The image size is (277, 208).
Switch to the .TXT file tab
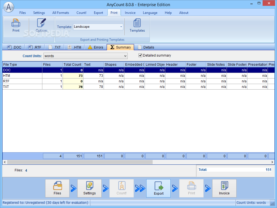pyautogui.click(x=55, y=47)
